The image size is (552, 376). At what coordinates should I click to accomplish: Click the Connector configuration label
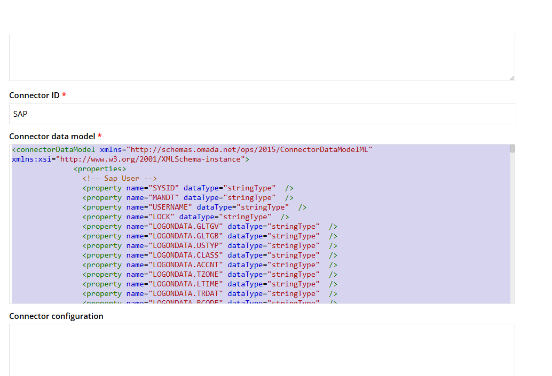tap(56, 316)
